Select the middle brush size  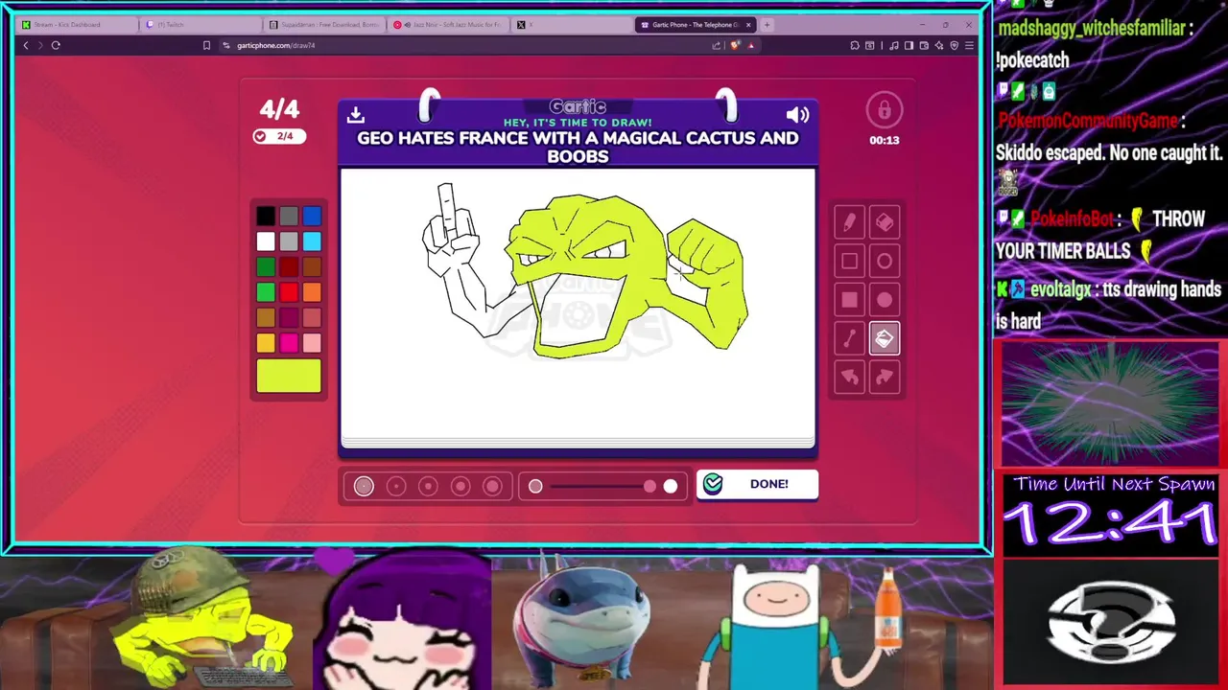428,487
